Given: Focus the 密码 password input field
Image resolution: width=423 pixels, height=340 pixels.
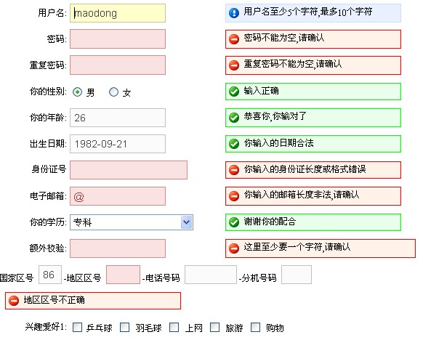Looking at the screenshot, I should 118,39.
